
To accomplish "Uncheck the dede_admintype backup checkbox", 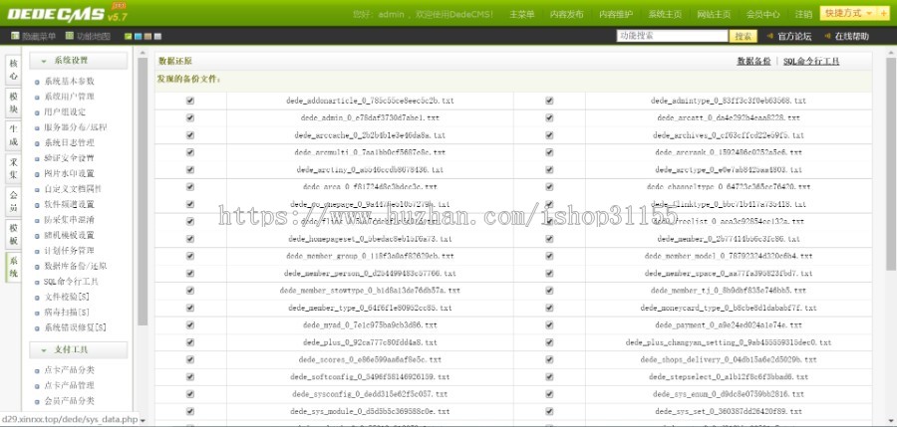I will click(549, 101).
